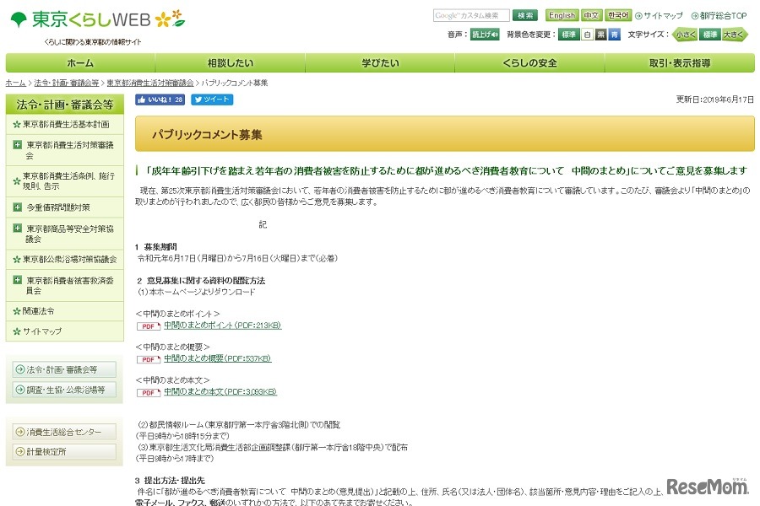The height and width of the screenshot is (506, 760).
Task: Expand the 多重債務問題対策 sidebar item
Action: pos(18,207)
